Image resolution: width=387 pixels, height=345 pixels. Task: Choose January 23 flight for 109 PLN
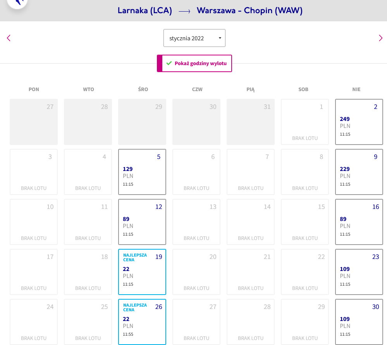pyautogui.click(x=359, y=272)
